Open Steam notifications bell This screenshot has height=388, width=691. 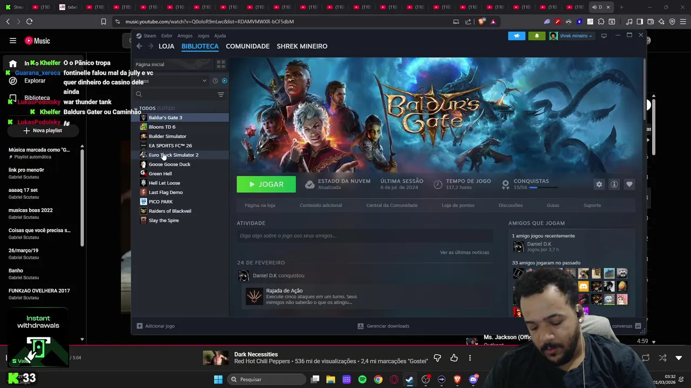click(537, 36)
